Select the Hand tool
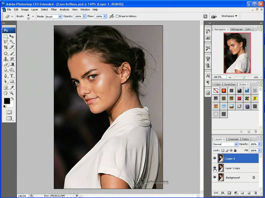 tap(5, 93)
